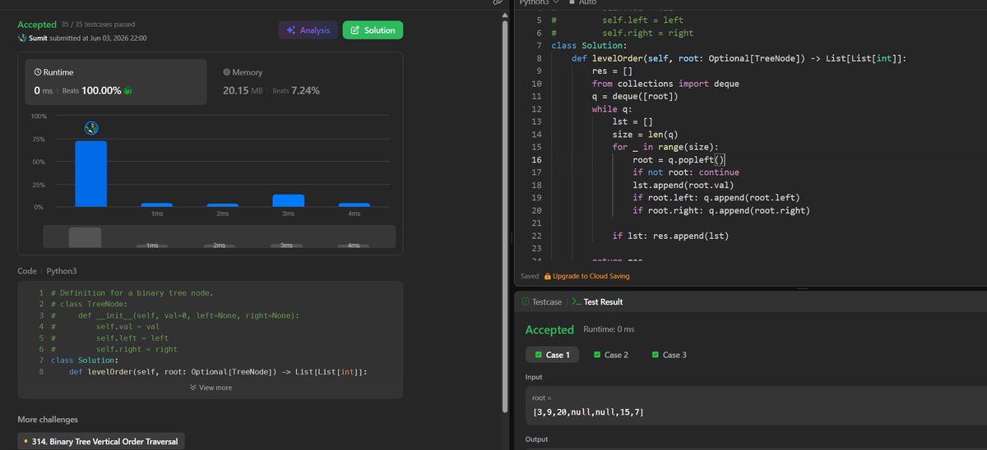987x450 pixels.
Task: Click editor line 'if lst: res.append(lst)'
Action: click(x=670, y=236)
